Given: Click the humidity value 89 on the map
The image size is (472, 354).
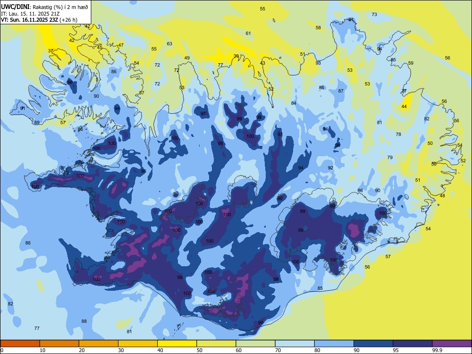Looking at the screenshot, I should pos(37,123).
